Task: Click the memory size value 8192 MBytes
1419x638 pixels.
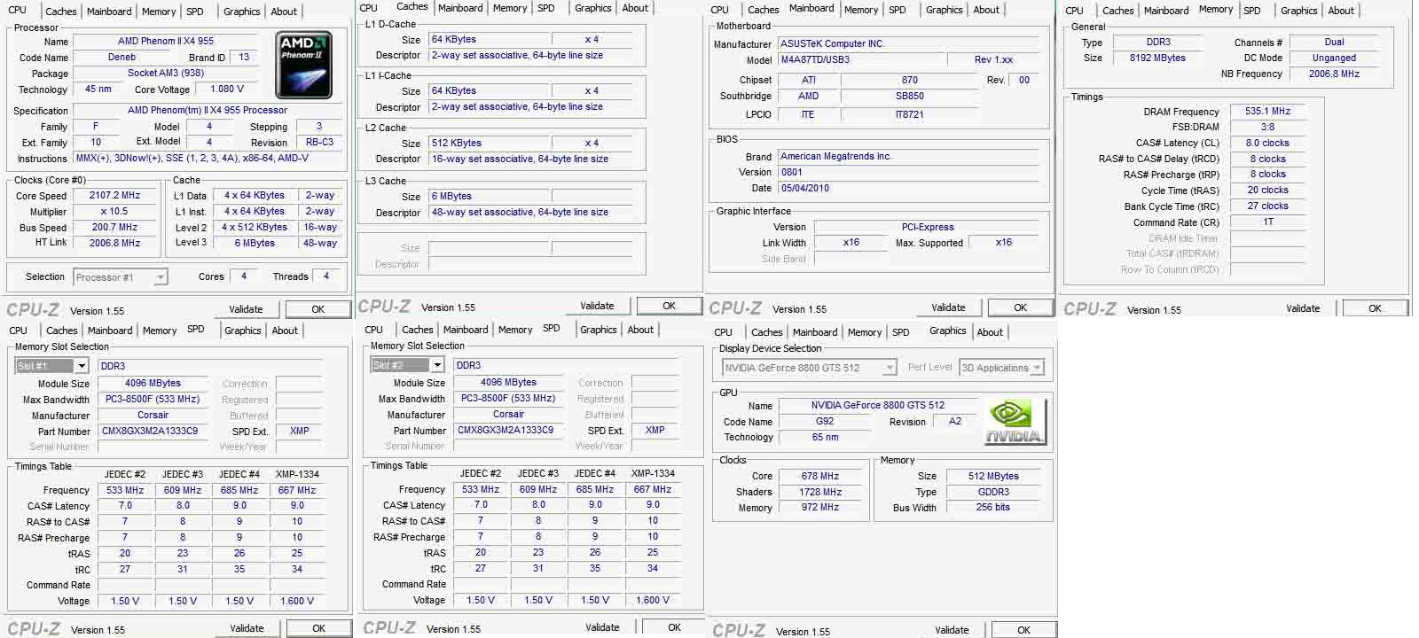Action: (1158, 58)
